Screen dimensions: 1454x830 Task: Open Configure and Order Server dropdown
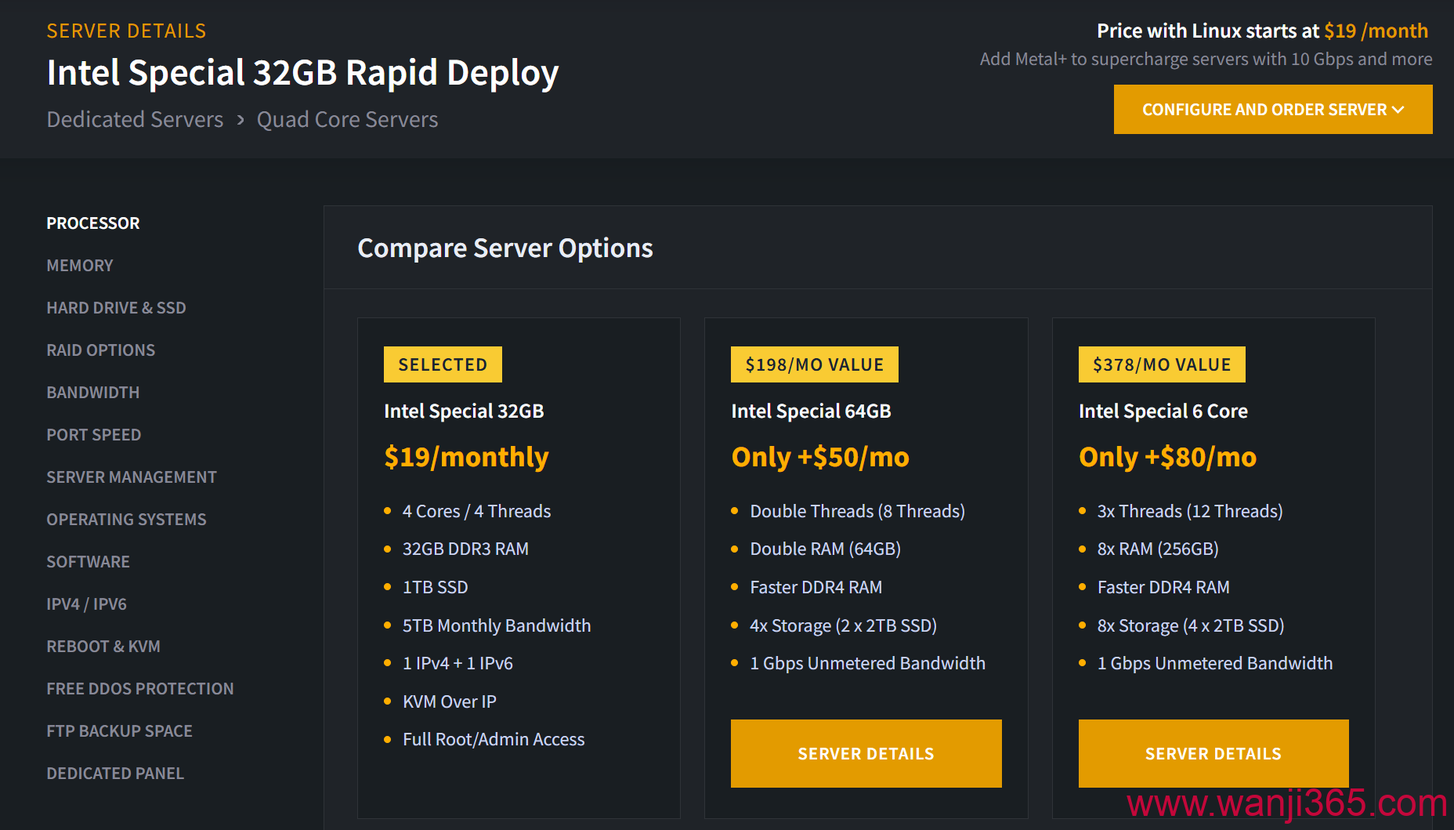tap(1272, 110)
